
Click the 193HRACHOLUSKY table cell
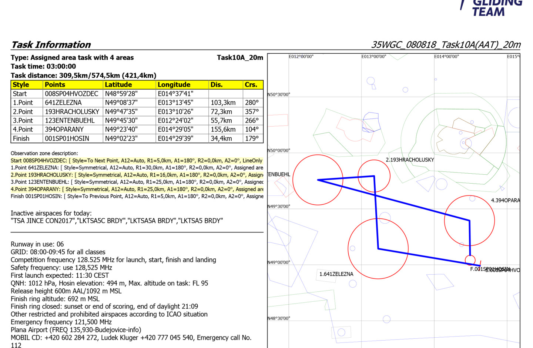[72, 112]
